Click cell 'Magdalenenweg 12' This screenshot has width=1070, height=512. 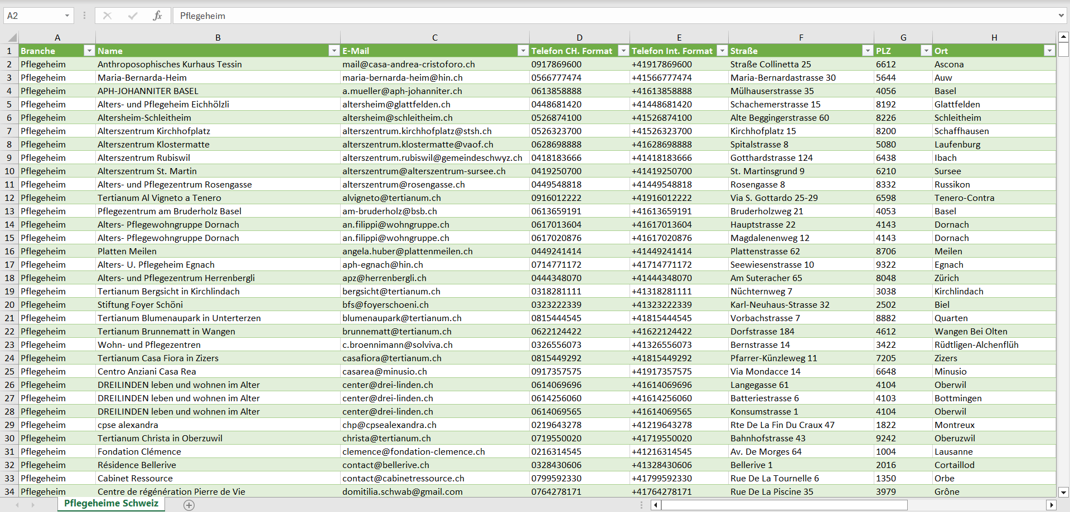[801, 238]
